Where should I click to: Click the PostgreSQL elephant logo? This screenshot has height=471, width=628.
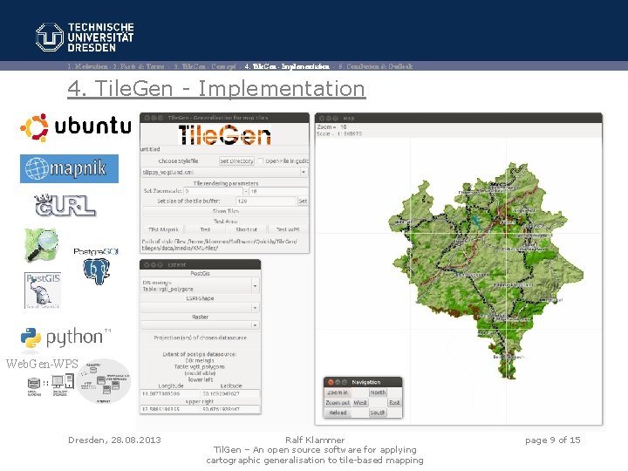pyautogui.click(x=97, y=270)
